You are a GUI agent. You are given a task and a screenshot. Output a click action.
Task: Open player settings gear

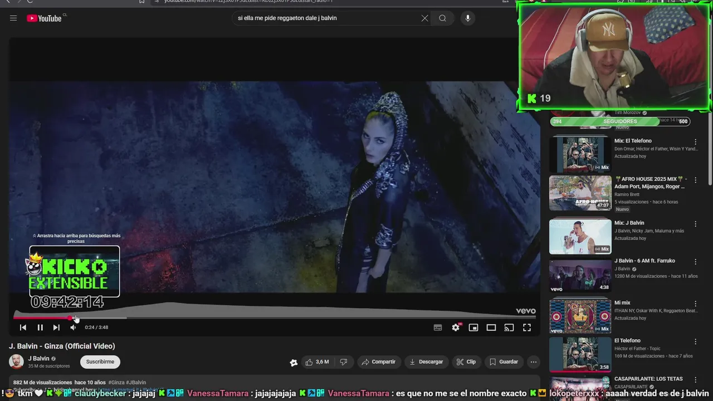[x=456, y=327]
